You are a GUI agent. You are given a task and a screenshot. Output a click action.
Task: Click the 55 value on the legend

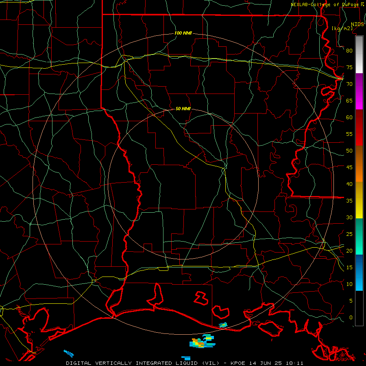coord(349,134)
